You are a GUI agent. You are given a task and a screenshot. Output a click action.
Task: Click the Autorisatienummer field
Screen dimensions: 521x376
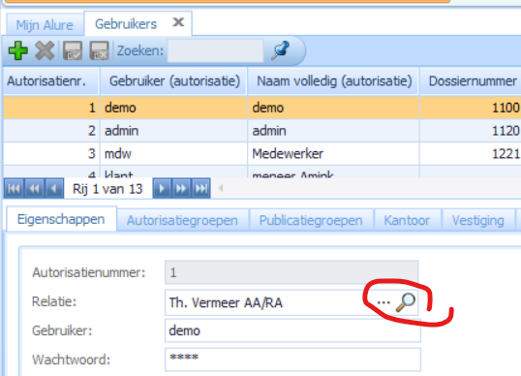[291, 272]
